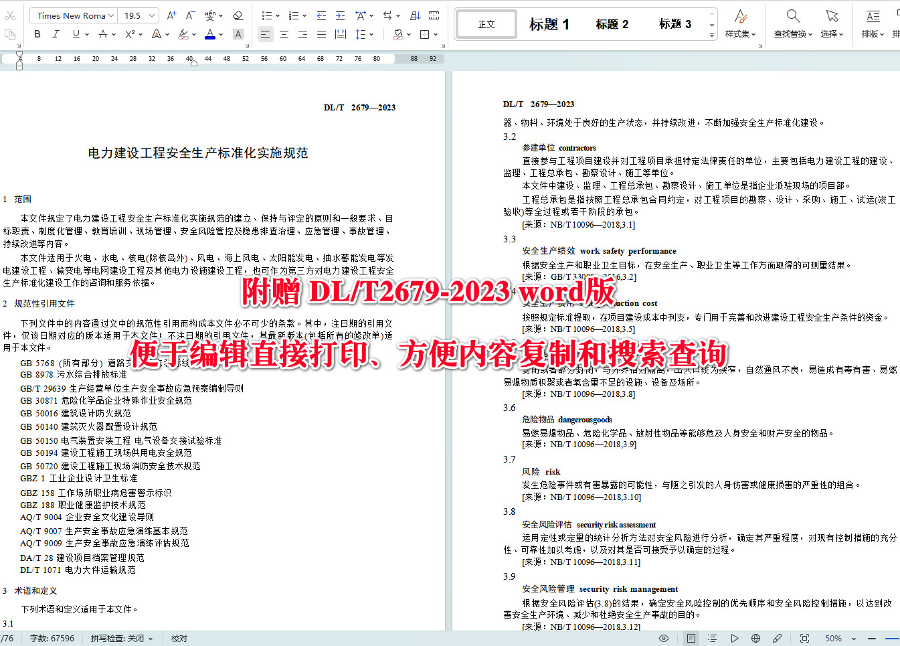Screen dimensions: 900x646
Task: Open the zoom percentage 50% dropdown
Action: click(836, 638)
